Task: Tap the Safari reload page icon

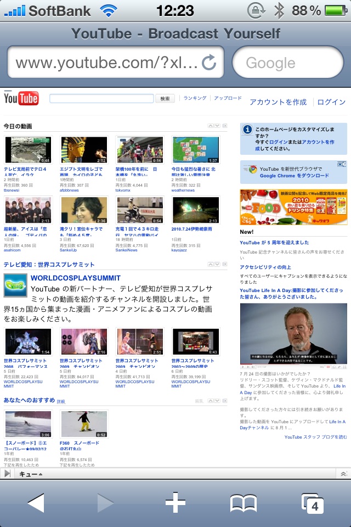Action: click(x=209, y=62)
